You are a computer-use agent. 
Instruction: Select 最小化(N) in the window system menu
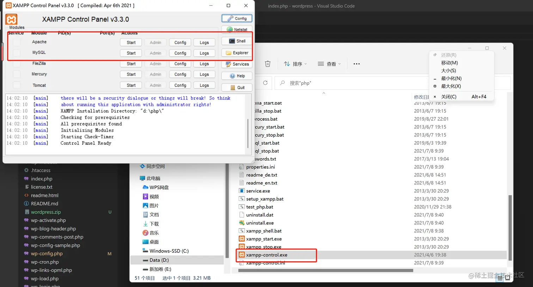point(451,78)
